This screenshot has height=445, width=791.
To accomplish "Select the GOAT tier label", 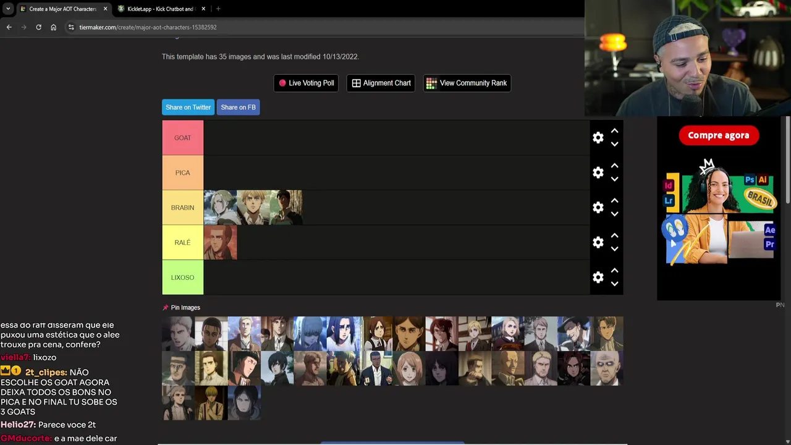I will 182,138.
